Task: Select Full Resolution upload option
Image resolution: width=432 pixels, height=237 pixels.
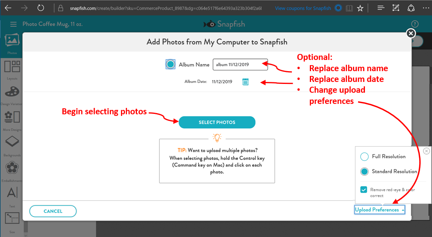Action: click(364, 156)
